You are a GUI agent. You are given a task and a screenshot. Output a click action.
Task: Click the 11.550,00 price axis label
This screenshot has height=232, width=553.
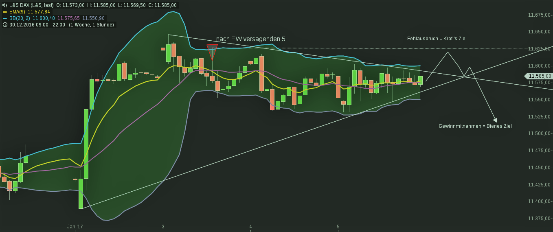point(539,100)
